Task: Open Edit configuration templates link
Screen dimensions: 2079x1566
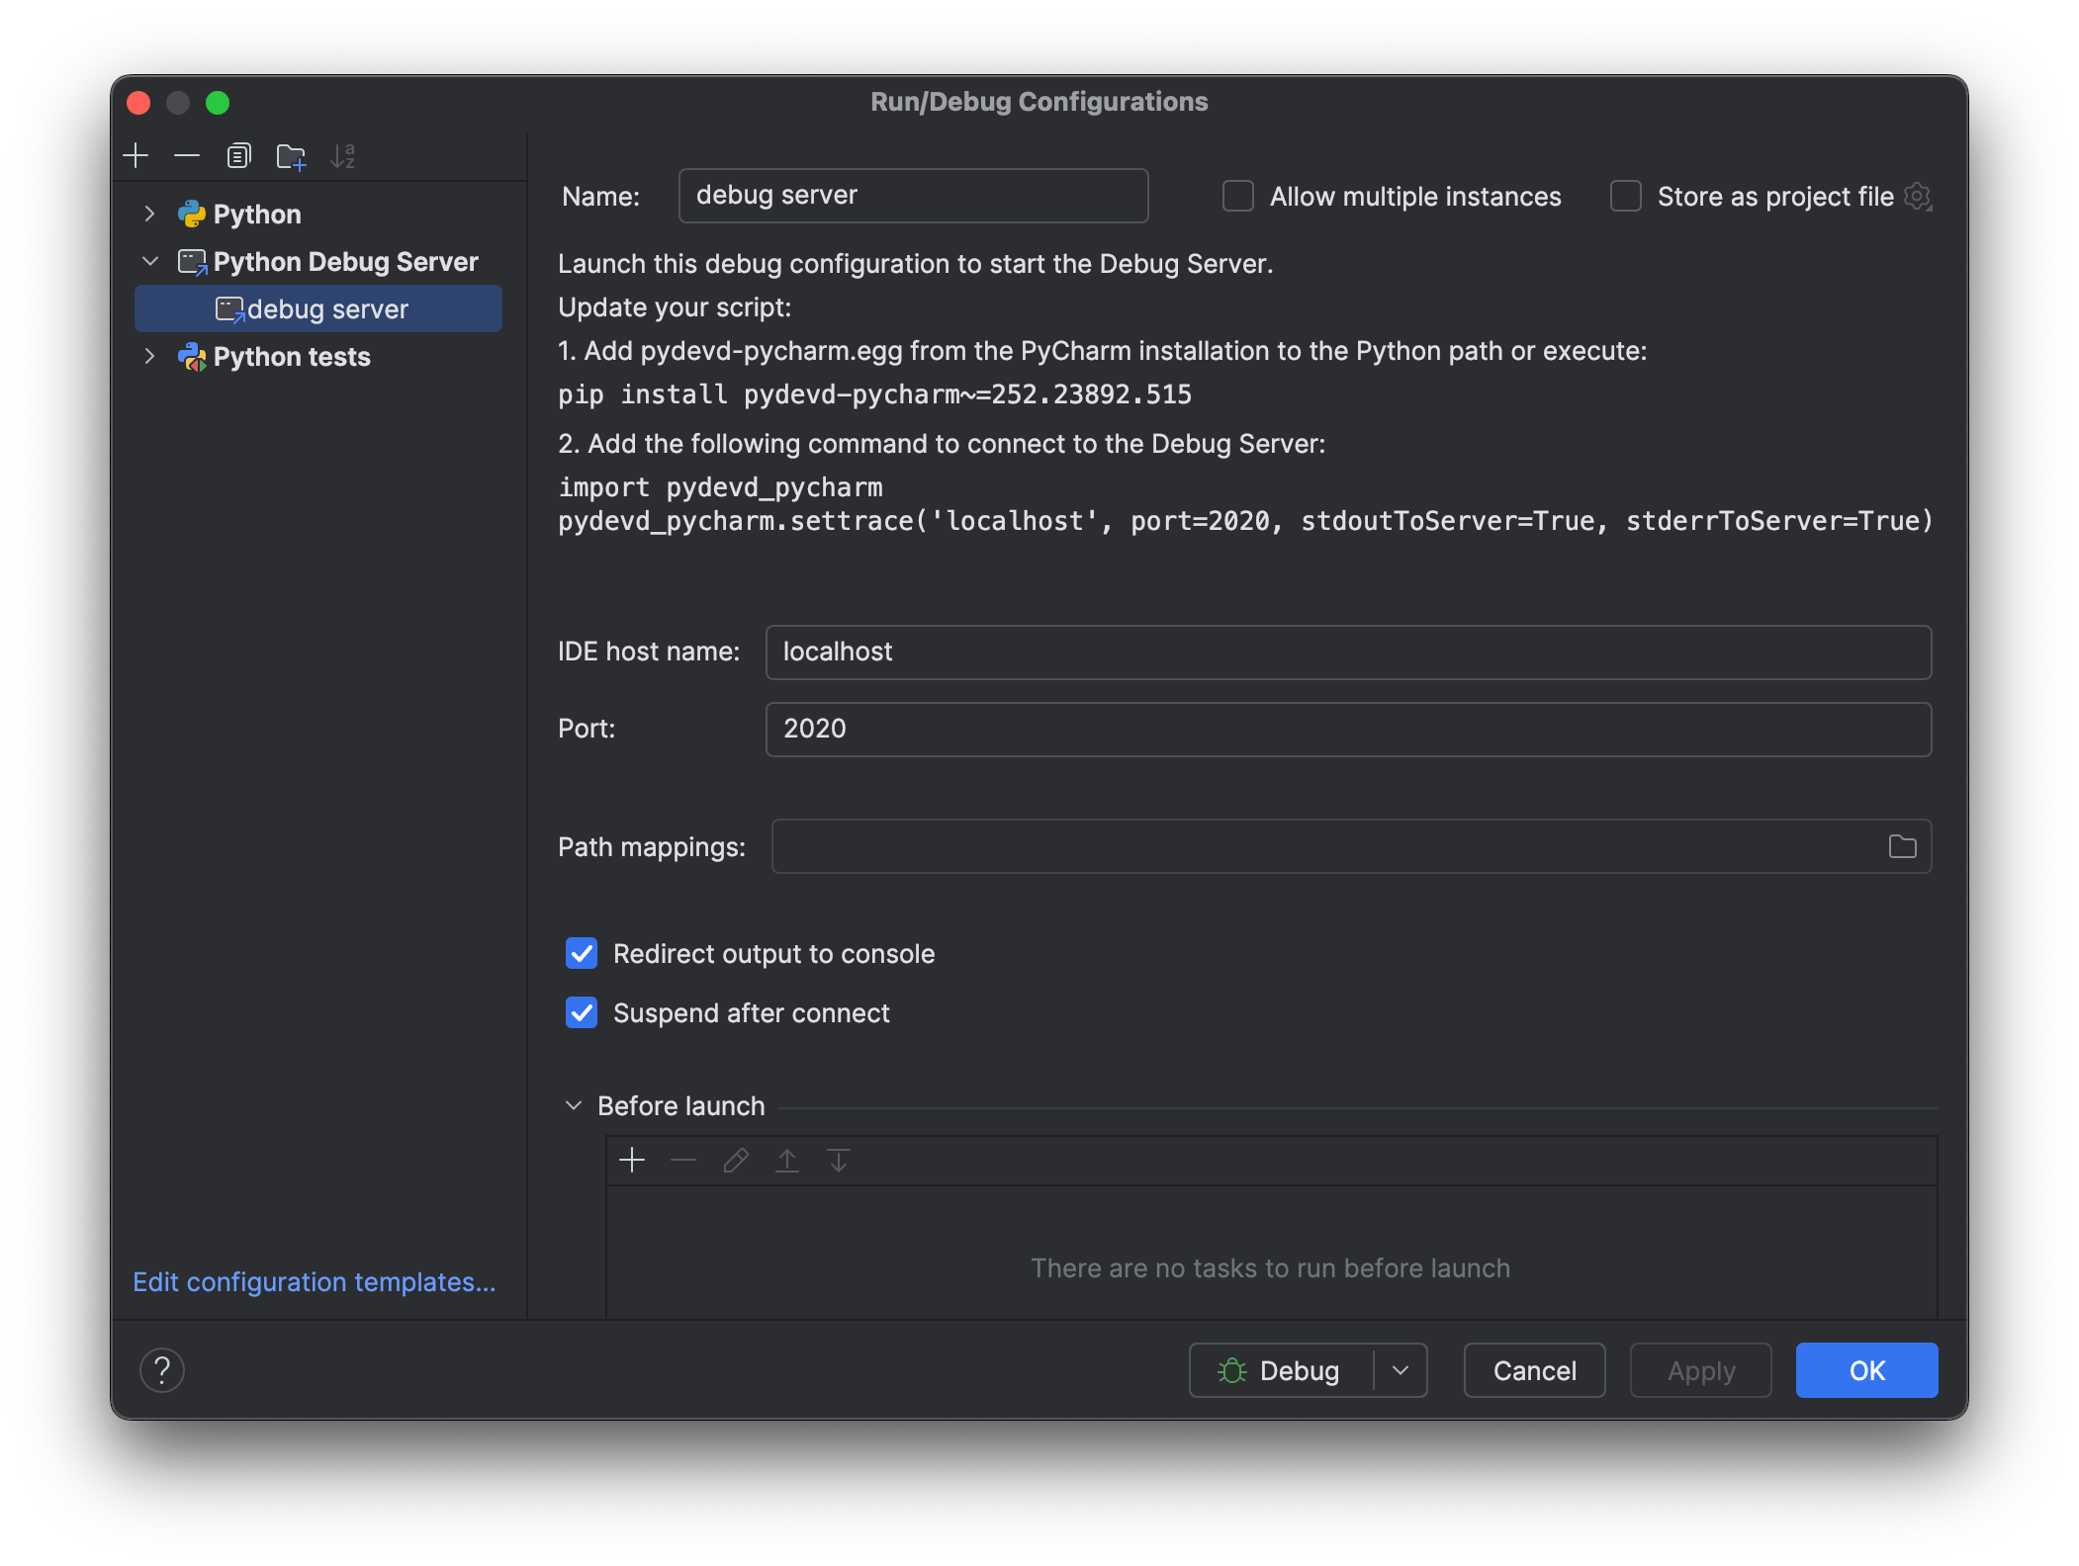Action: click(x=315, y=1282)
